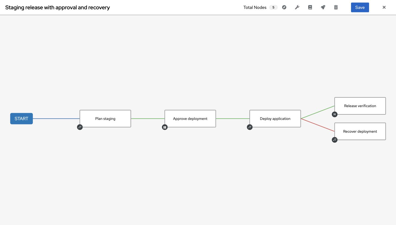396x225 pixels.
Task: Select red failure link to Recover deployment
Action: click(318, 125)
